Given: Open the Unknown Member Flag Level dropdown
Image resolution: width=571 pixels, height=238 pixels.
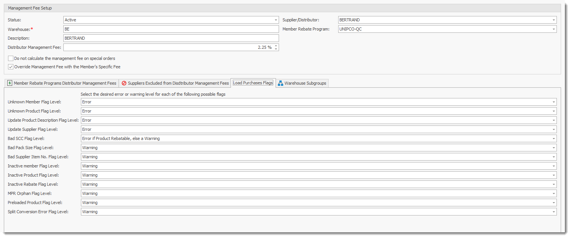Looking at the screenshot, I should point(553,102).
